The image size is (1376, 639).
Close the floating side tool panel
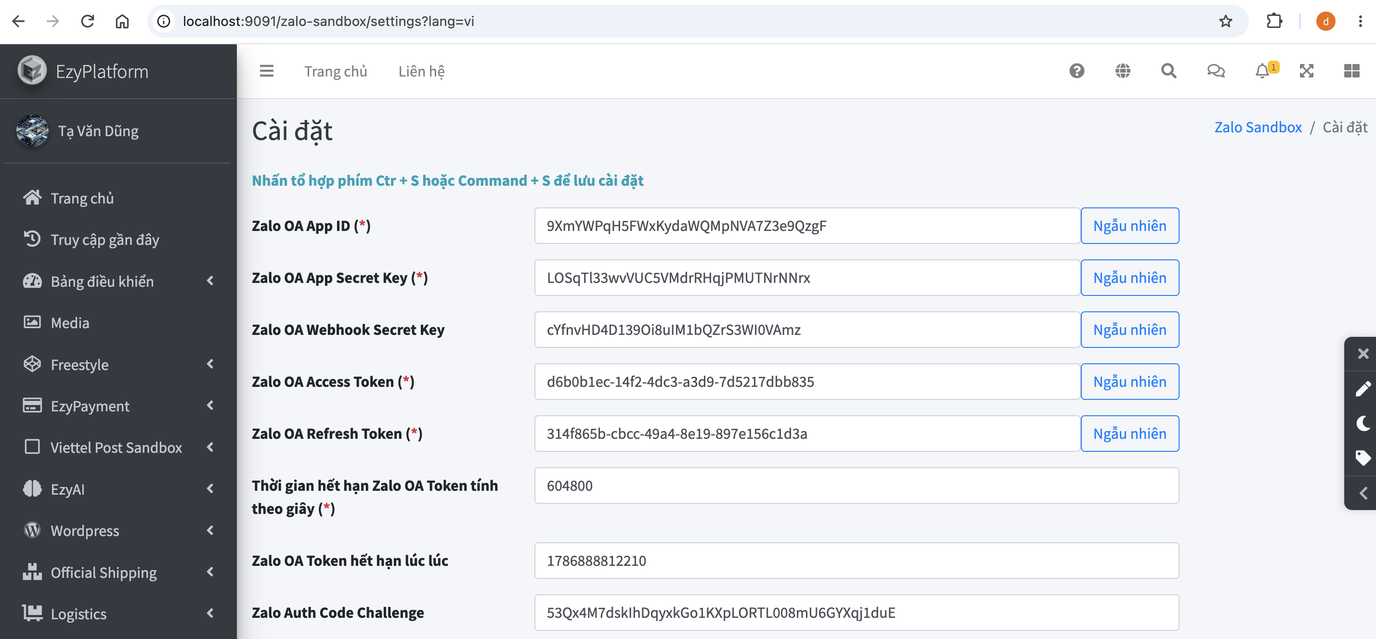coord(1363,353)
